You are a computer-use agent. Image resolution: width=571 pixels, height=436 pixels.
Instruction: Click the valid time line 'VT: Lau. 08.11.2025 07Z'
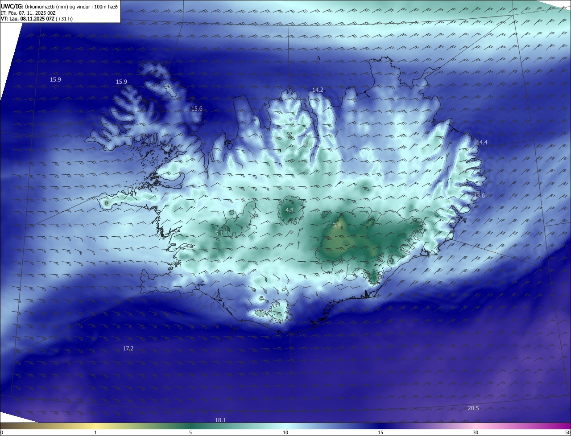click(x=28, y=19)
